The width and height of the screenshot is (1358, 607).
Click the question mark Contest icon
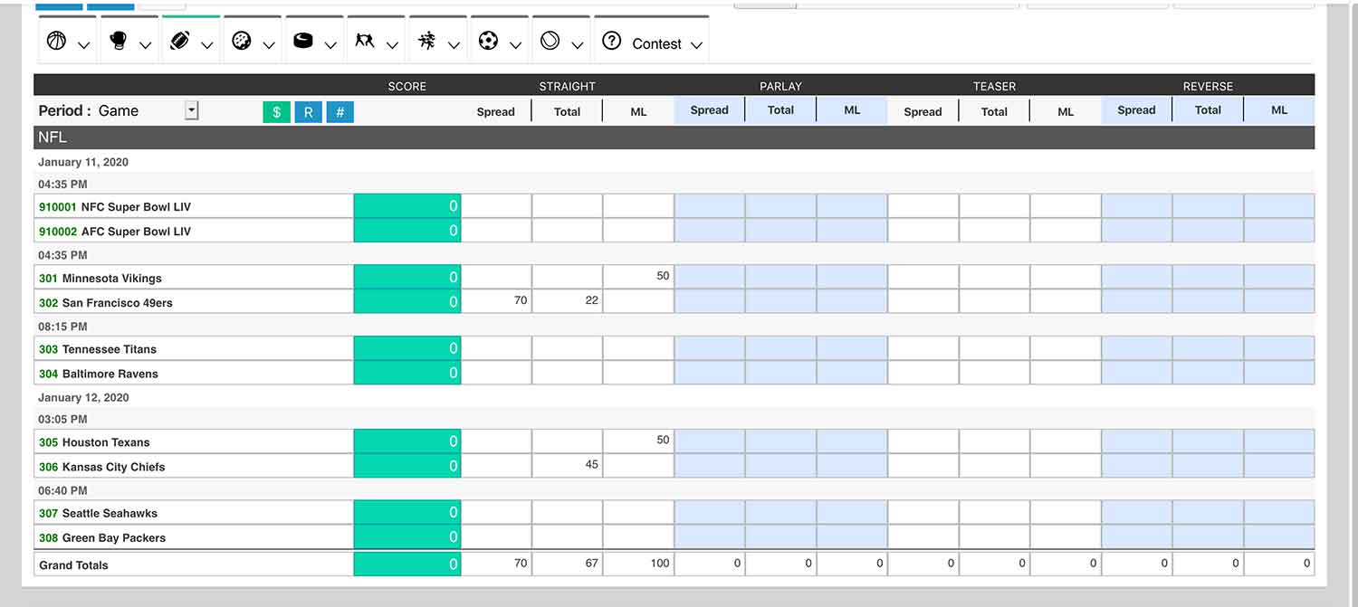point(612,41)
